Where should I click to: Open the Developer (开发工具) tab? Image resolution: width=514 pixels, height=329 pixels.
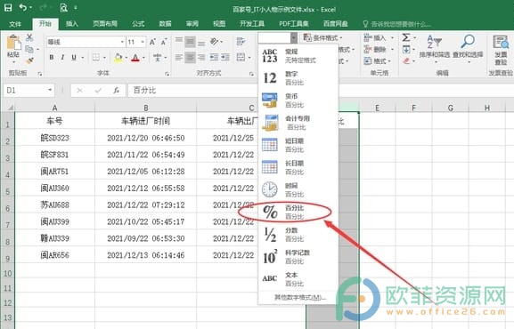[252, 24]
